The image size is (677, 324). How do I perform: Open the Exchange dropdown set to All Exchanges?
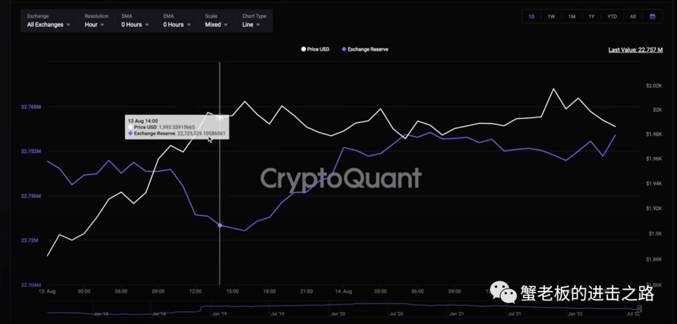[x=49, y=24]
